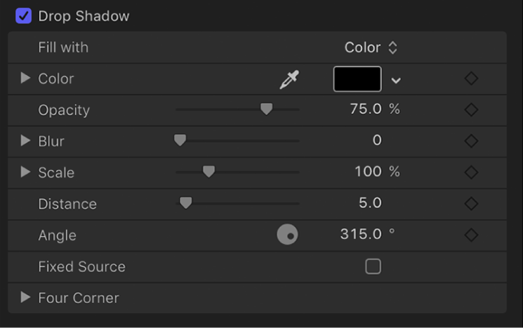
Task: Click keyframe diamond in Blur row
Action: 472,141
